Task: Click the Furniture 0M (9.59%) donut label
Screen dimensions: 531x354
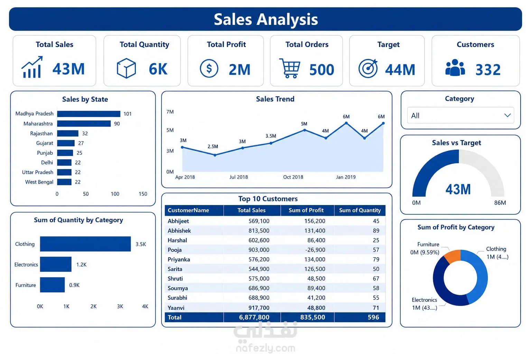Action: click(x=425, y=248)
